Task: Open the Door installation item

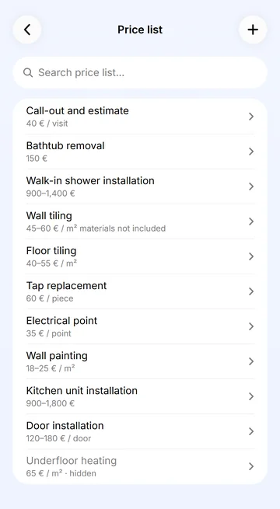Action: [140, 431]
